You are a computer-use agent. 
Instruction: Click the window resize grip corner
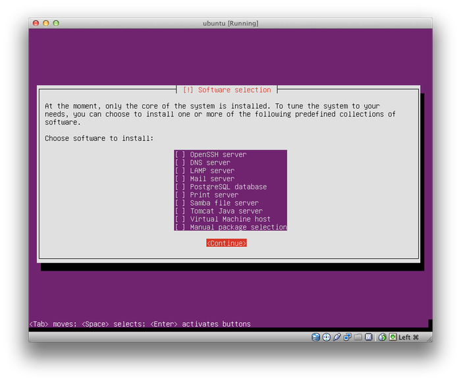click(x=429, y=339)
